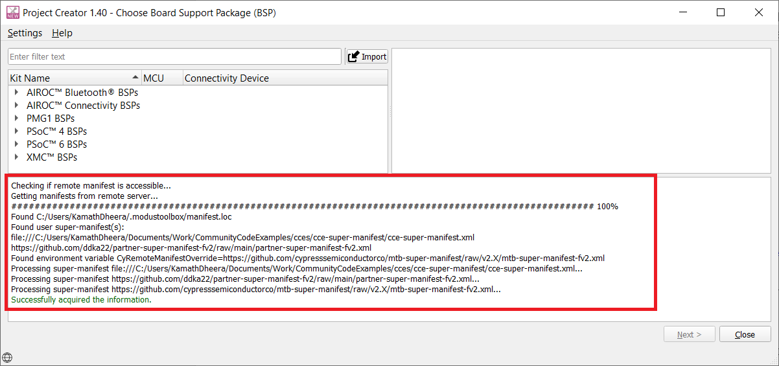Focus the Enter filter text field
Viewport: 779px width, 366px height.
click(x=174, y=56)
